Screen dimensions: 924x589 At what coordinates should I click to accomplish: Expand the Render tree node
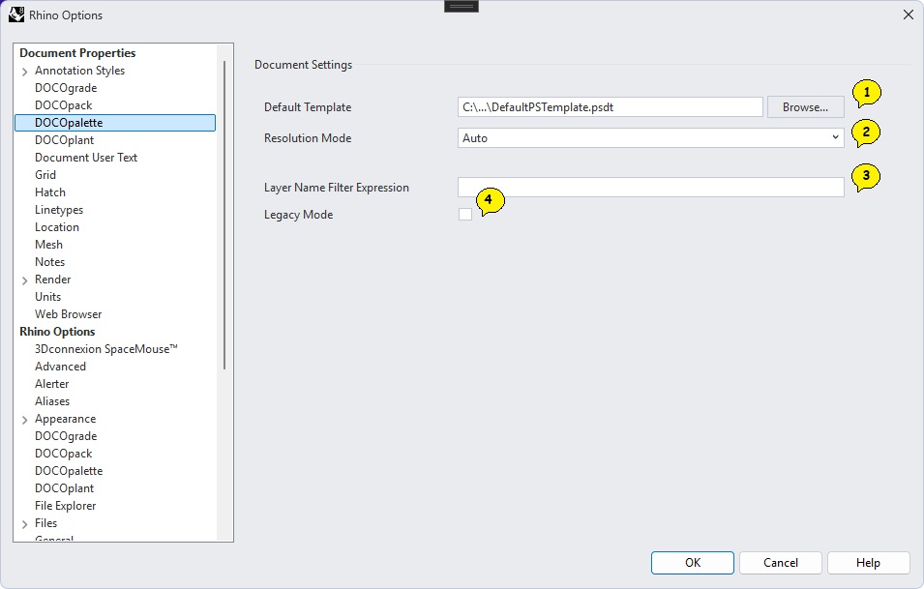tap(25, 280)
